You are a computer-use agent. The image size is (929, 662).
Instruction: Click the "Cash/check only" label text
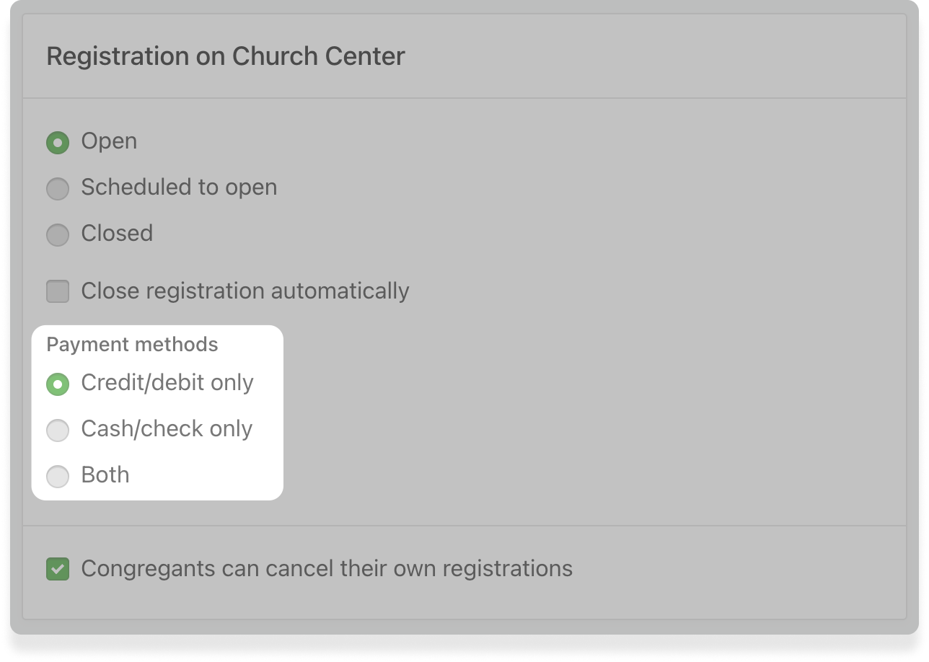(x=167, y=429)
